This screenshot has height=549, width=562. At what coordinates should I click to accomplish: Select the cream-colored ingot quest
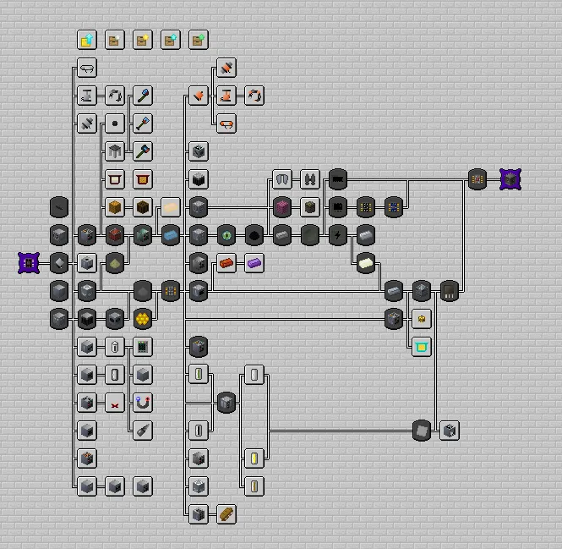[366, 263]
